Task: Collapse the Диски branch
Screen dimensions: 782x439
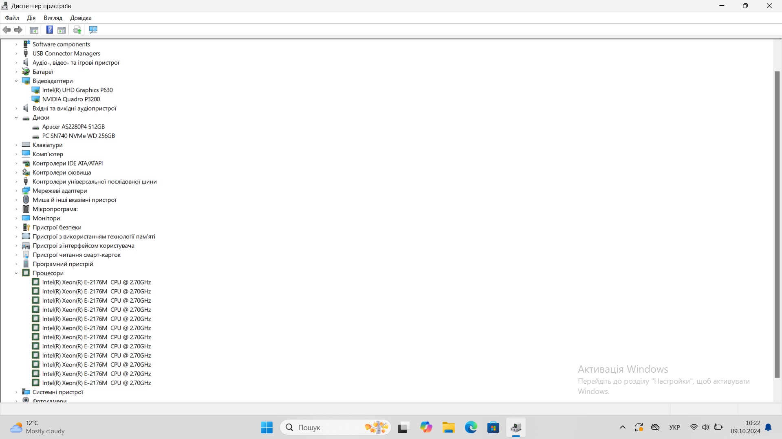Action: point(16,118)
